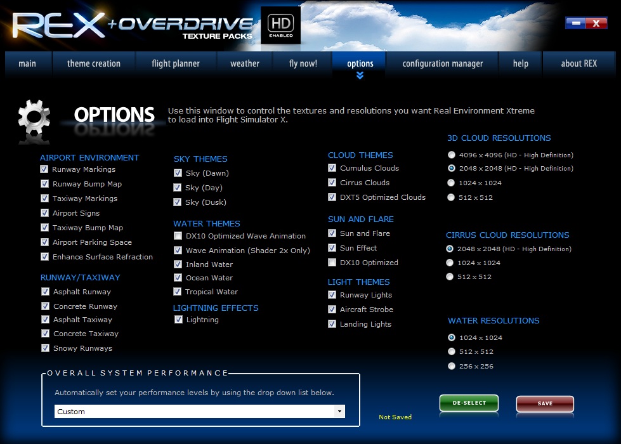Toggle Airport Parking Space
This screenshot has height=444, width=621.
[45, 242]
